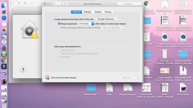Open the Notes app in Dock
The height and width of the screenshot is (108, 193).
tap(4, 24)
